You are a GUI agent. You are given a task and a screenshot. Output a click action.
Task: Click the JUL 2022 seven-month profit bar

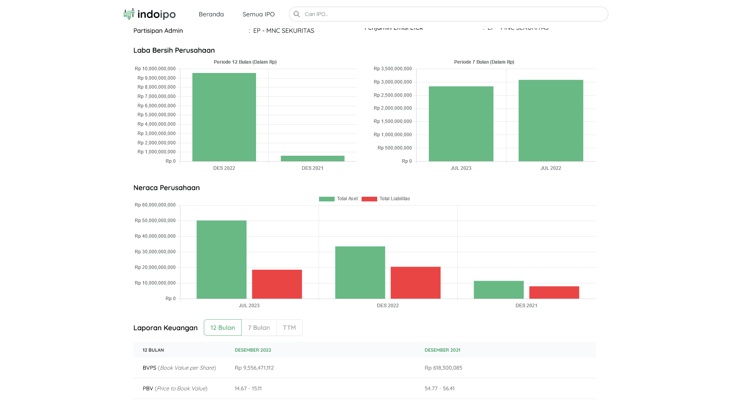pyautogui.click(x=551, y=121)
